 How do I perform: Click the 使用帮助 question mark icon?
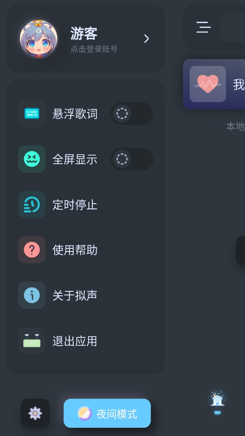click(x=32, y=250)
